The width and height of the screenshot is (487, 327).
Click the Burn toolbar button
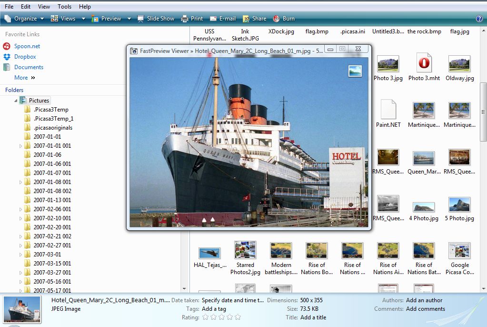(284, 19)
